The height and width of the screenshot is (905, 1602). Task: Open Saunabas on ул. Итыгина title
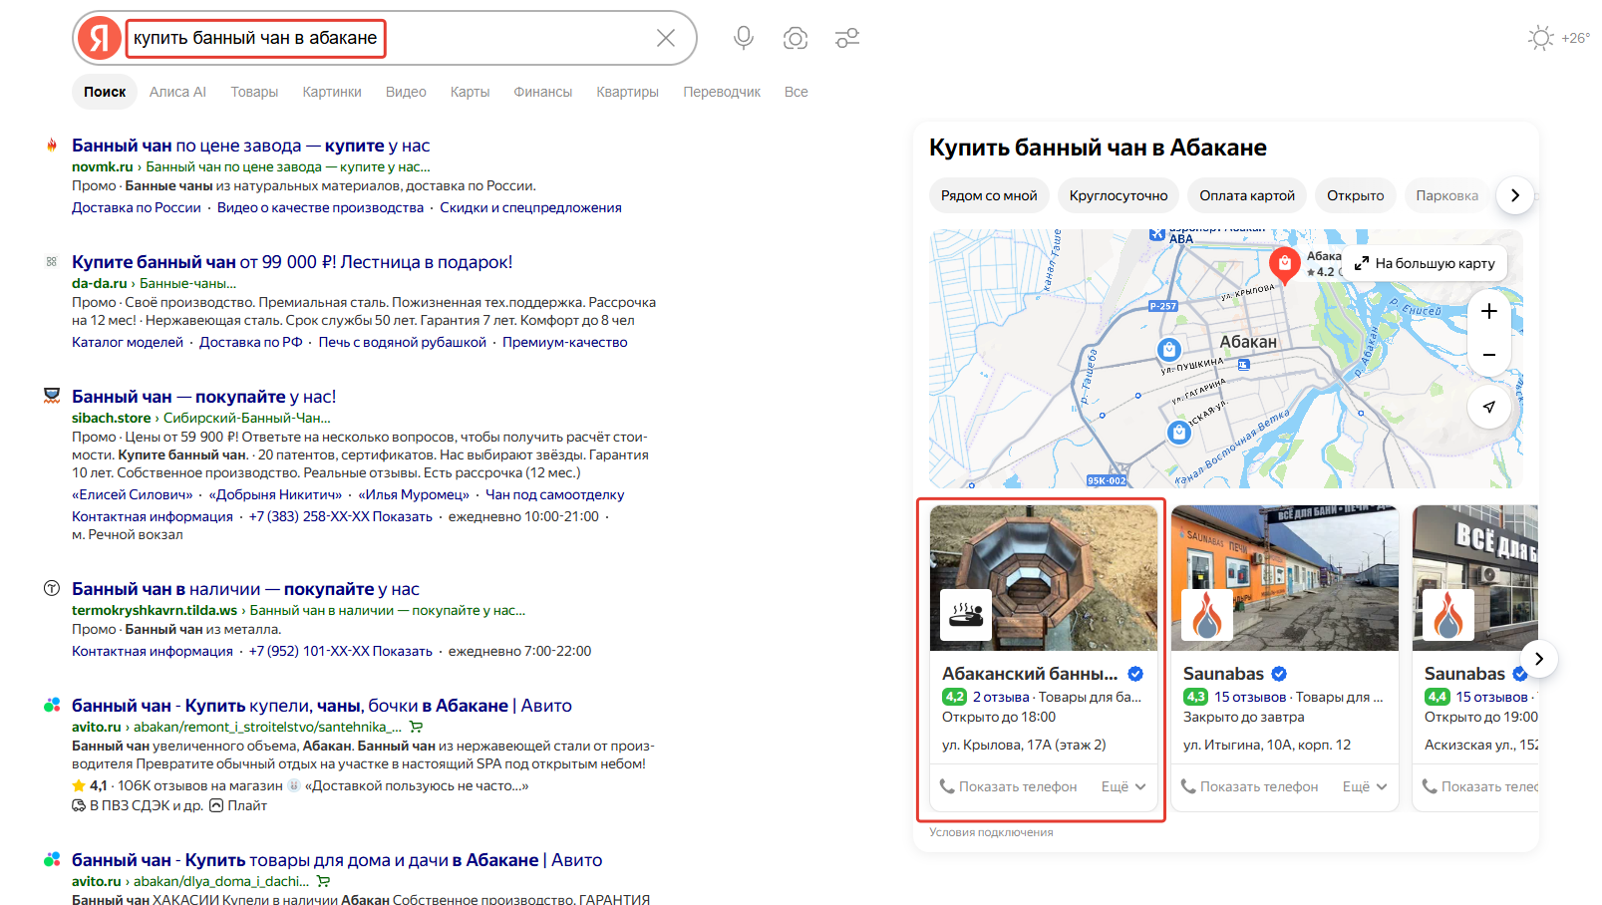(1223, 674)
